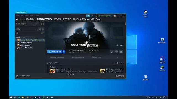Click the Steam forward navigation arrow
This screenshot has width=177, height=99.
point(20,19)
